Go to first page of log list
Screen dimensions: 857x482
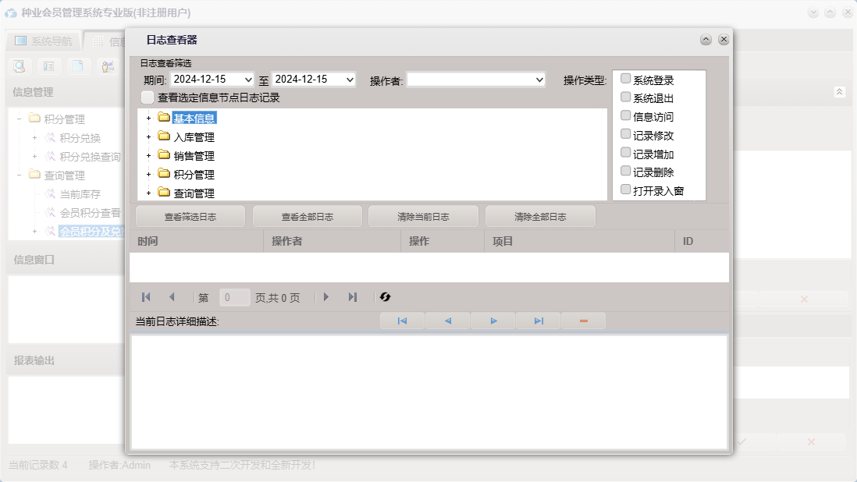click(146, 297)
